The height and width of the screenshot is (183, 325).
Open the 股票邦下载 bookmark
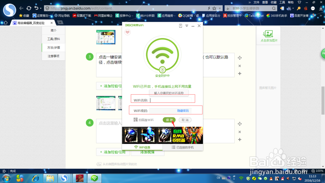tap(82, 16)
